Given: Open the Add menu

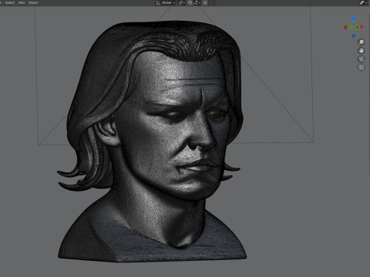Looking at the screenshot, I should (x=22, y=2).
